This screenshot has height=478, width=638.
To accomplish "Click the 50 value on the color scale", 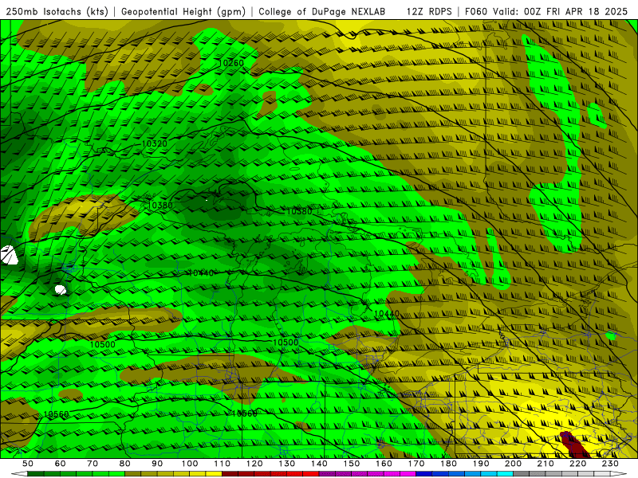I will click(x=28, y=464).
